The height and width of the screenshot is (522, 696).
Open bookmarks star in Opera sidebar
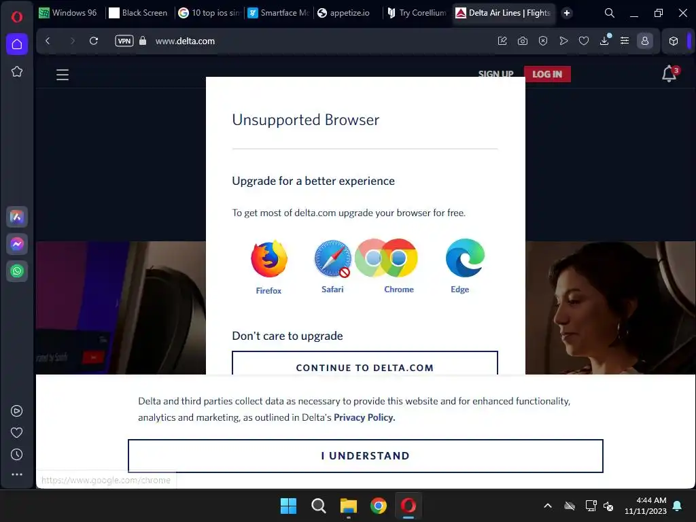tap(17, 71)
